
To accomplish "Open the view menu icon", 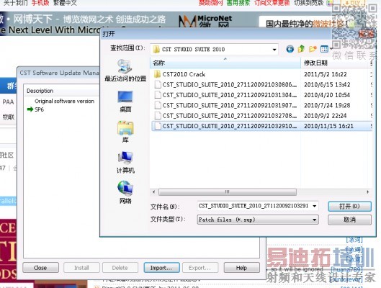I will [x=325, y=49].
